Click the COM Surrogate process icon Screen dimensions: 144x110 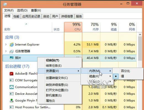click(12, 80)
